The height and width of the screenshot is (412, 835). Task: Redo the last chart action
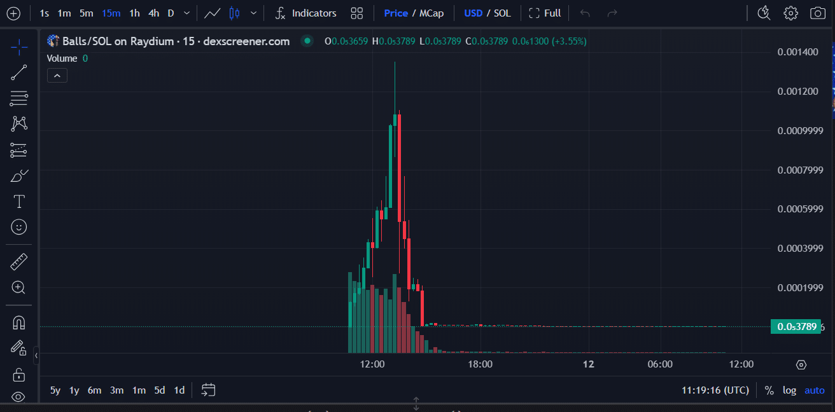(x=612, y=13)
